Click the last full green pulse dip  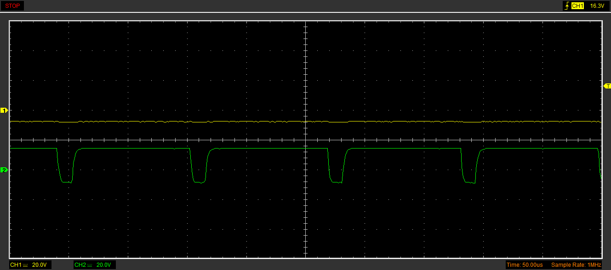(469, 182)
